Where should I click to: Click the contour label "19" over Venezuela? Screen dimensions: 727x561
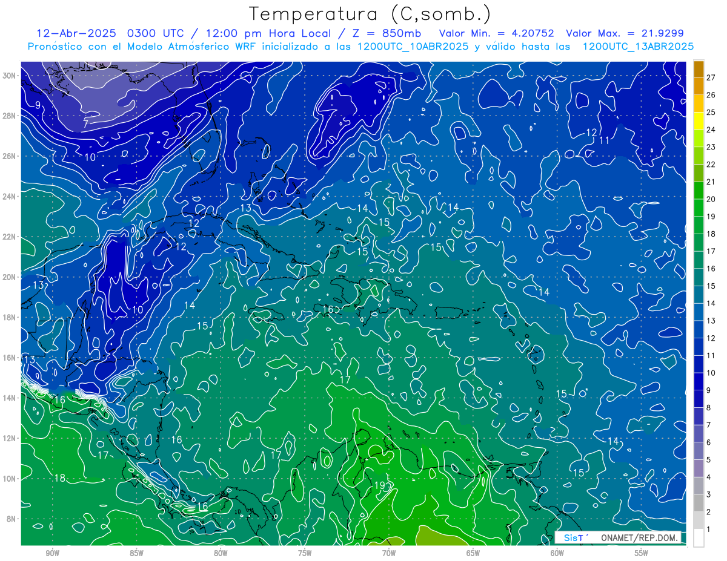click(379, 485)
